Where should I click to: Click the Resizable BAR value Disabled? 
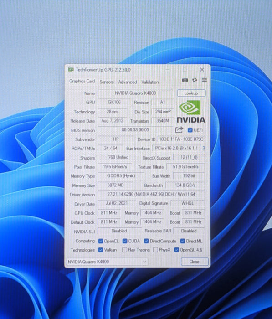[x=189, y=231]
